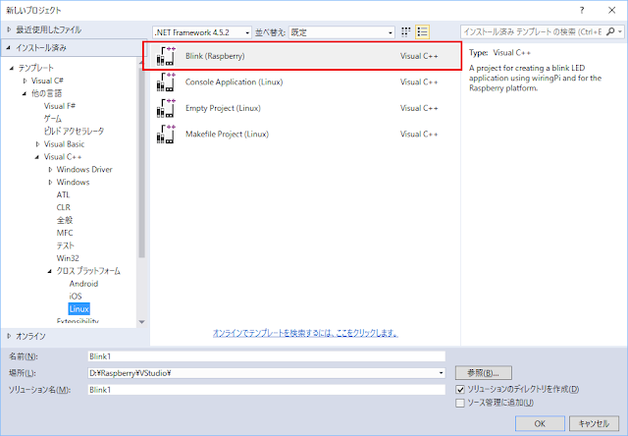628x436 pixels.
Task: Open the help question mark button
Action: tap(582, 11)
